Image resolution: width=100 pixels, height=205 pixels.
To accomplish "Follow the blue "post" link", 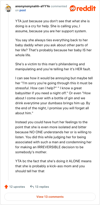I will 22,10.
